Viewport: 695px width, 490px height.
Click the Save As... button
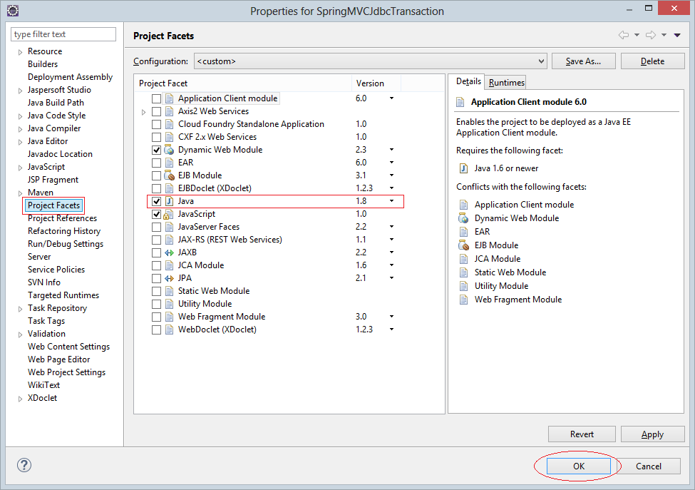pos(583,61)
